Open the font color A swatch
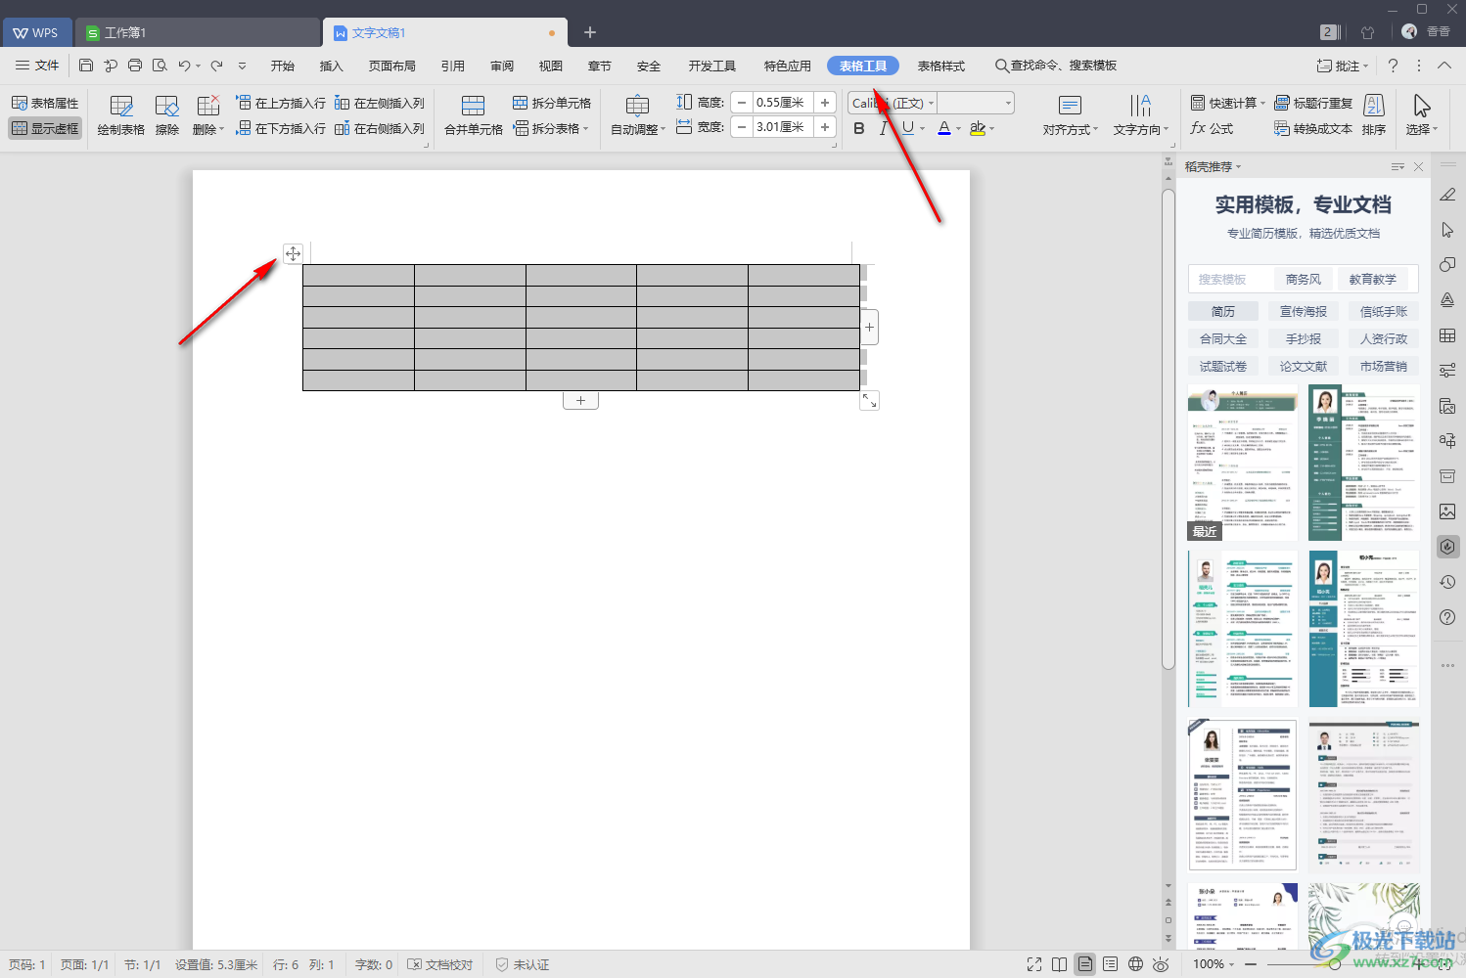 [x=944, y=128]
